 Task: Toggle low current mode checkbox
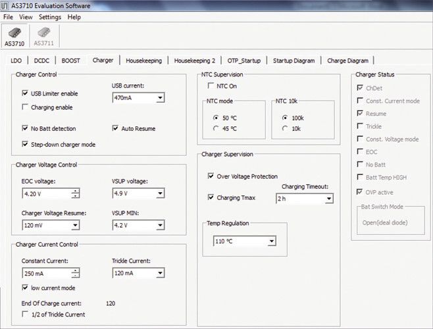coord(25,288)
